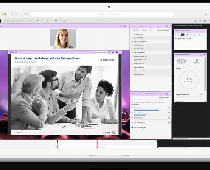Select participant Maria Singer
Screen dimensions: 210x170
151,45
